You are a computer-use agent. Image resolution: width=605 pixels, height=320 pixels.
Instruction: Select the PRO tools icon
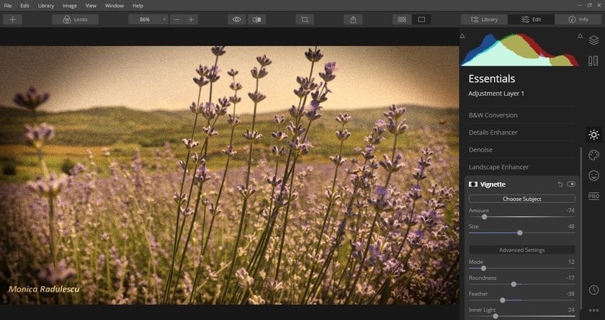(x=593, y=196)
